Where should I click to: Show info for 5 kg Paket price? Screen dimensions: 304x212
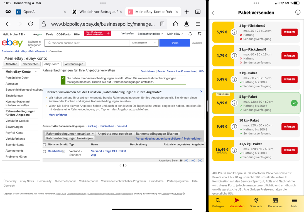(234, 103)
